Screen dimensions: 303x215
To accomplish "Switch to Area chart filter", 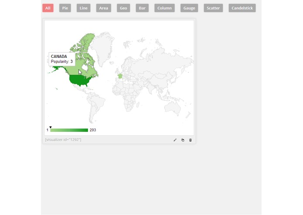I will pyautogui.click(x=104, y=8).
